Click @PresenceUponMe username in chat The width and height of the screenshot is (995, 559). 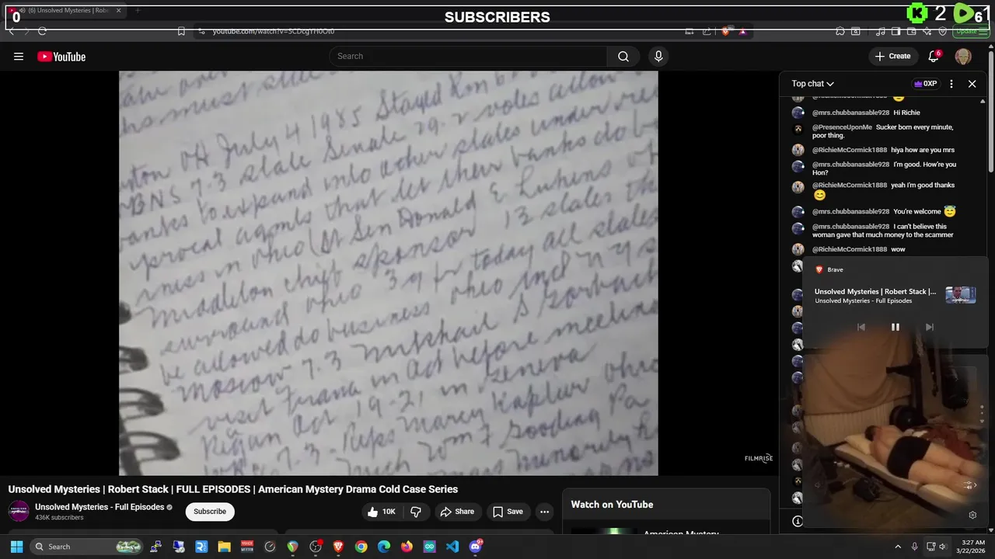coord(842,127)
